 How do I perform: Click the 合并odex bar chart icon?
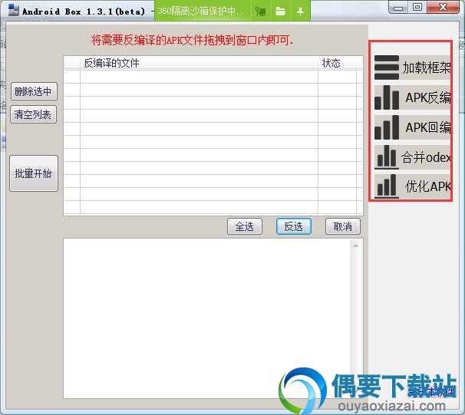pos(387,157)
